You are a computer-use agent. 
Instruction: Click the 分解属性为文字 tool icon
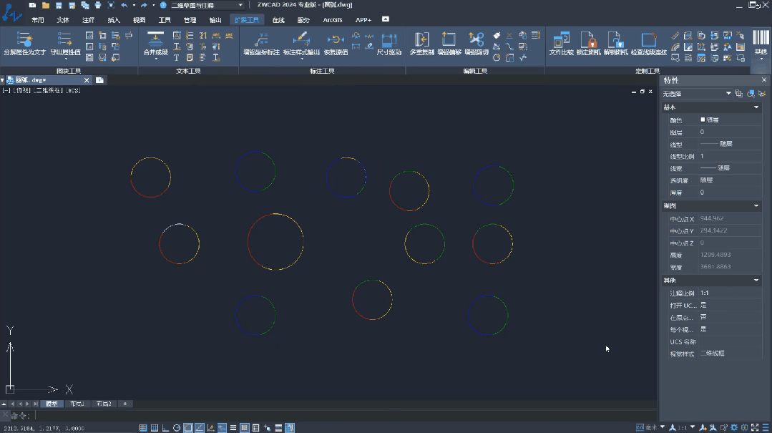(24, 39)
